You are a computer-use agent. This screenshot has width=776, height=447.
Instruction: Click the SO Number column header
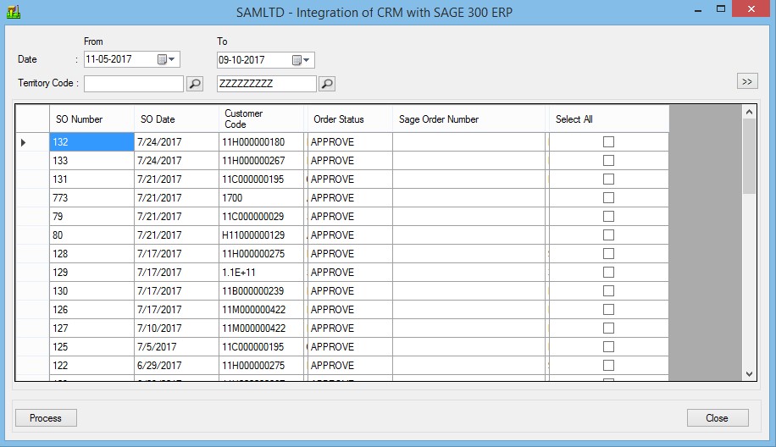[91, 119]
